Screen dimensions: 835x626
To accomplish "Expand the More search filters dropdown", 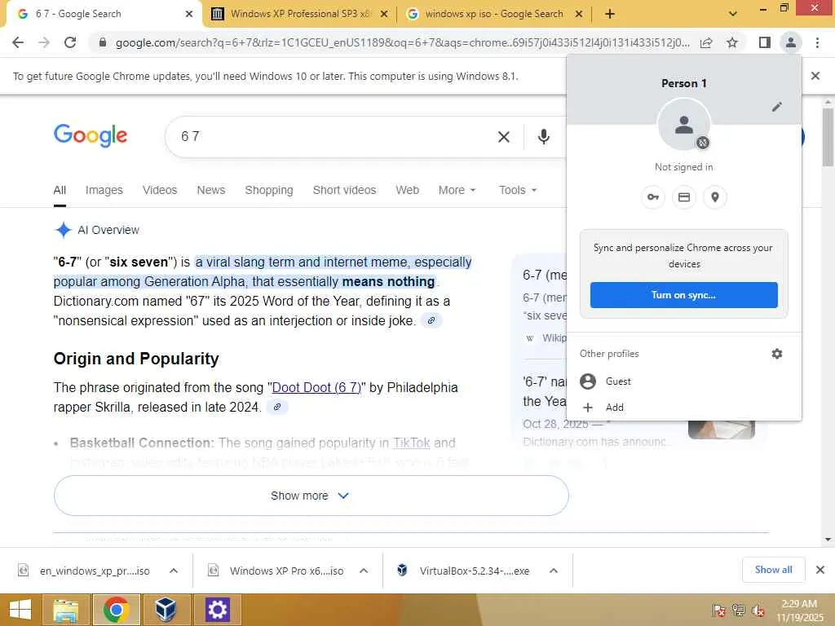I will pos(457,190).
